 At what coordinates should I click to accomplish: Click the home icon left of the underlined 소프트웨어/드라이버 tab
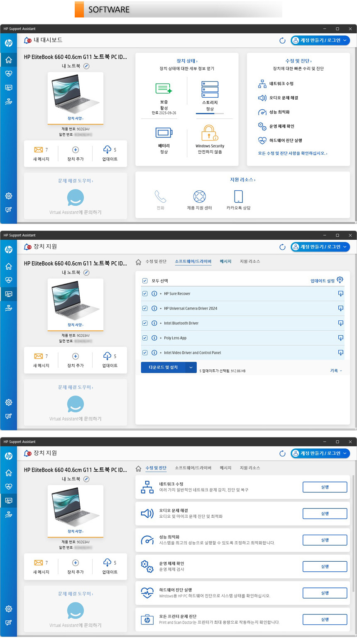[x=139, y=262]
